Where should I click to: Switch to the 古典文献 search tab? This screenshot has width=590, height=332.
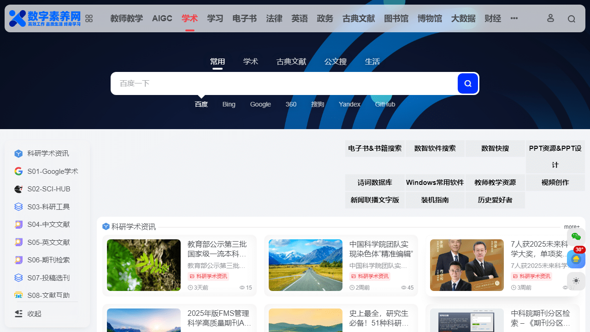291,62
